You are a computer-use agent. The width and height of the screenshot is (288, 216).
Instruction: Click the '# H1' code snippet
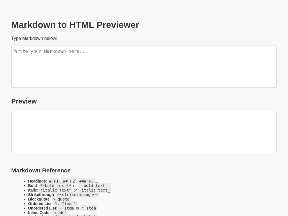coord(54,181)
